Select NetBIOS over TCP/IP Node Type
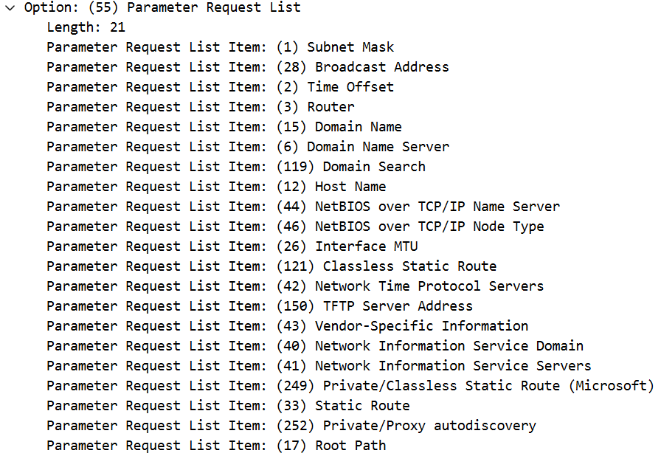This screenshot has width=661, height=456. tap(295, 227)
